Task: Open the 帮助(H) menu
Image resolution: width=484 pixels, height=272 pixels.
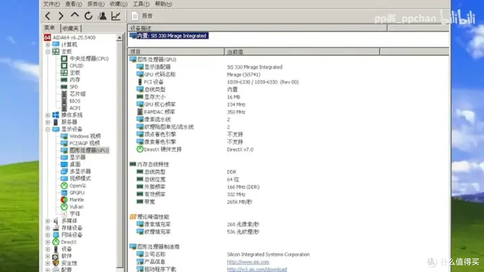Action: tap(163, 4)
